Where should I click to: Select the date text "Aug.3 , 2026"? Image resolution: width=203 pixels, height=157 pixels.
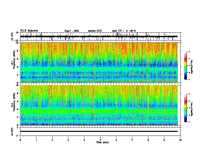click(72, 31)
